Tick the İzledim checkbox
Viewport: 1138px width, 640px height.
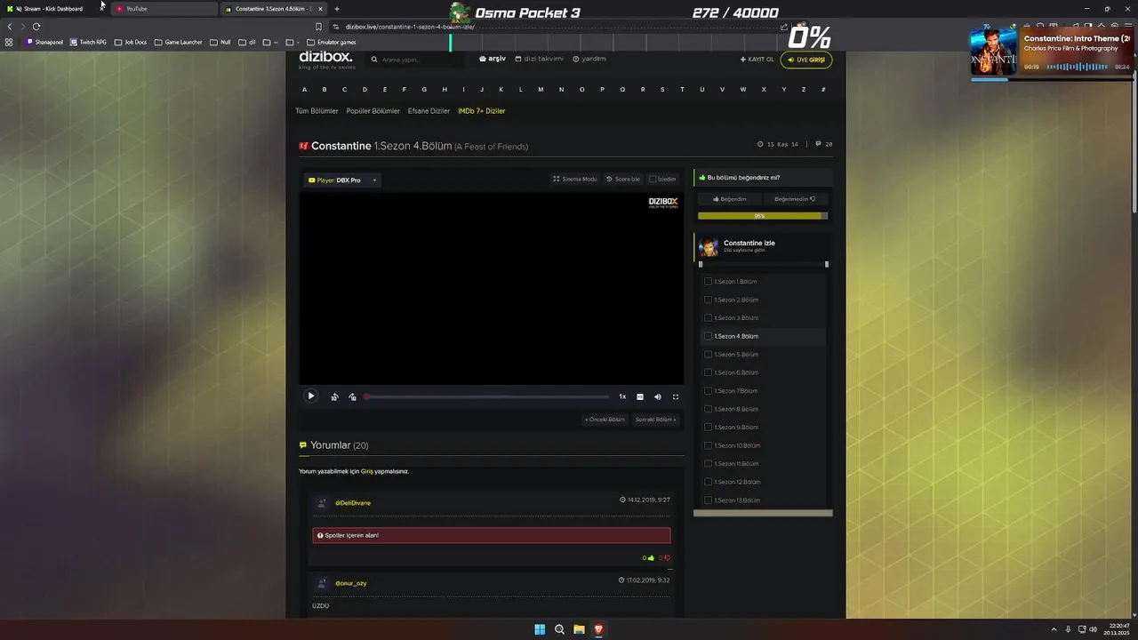(653, 180)
